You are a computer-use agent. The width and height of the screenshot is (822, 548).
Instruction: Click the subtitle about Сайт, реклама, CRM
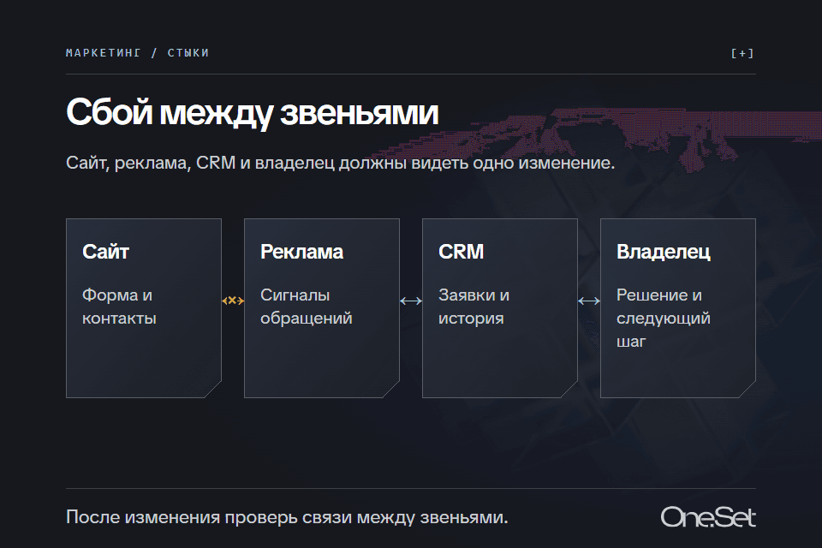(x=340, y=163)
